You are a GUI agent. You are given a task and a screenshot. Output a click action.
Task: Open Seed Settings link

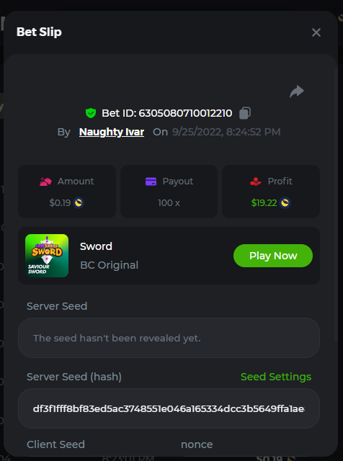tap(276, 377)
